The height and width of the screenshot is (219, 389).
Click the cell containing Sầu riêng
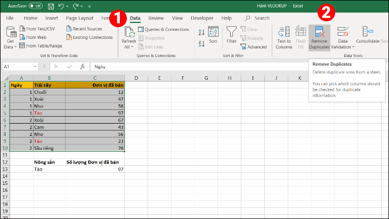coord(49,148)
